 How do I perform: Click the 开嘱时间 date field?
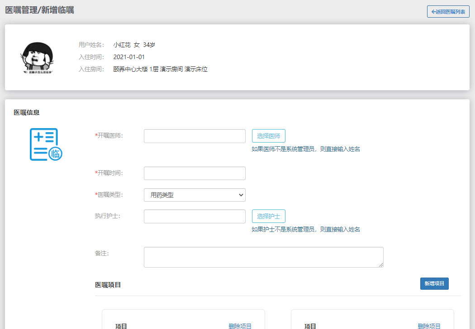(194, 173)
